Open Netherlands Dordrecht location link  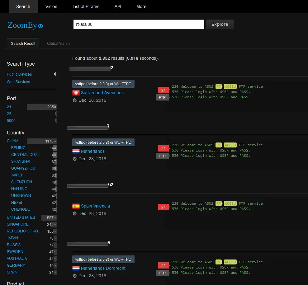[x=103, y=268]
